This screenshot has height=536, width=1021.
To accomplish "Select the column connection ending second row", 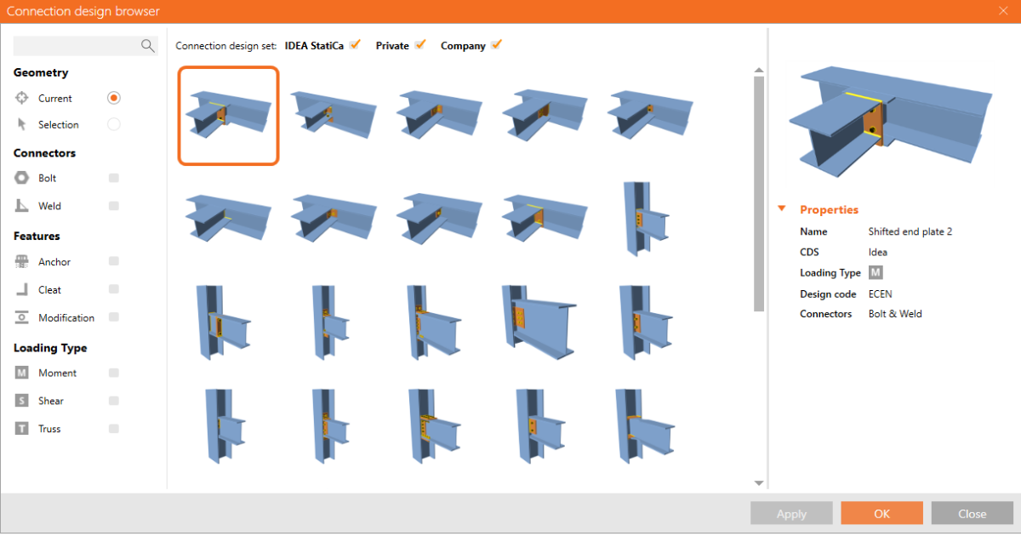I will (647, 219).
